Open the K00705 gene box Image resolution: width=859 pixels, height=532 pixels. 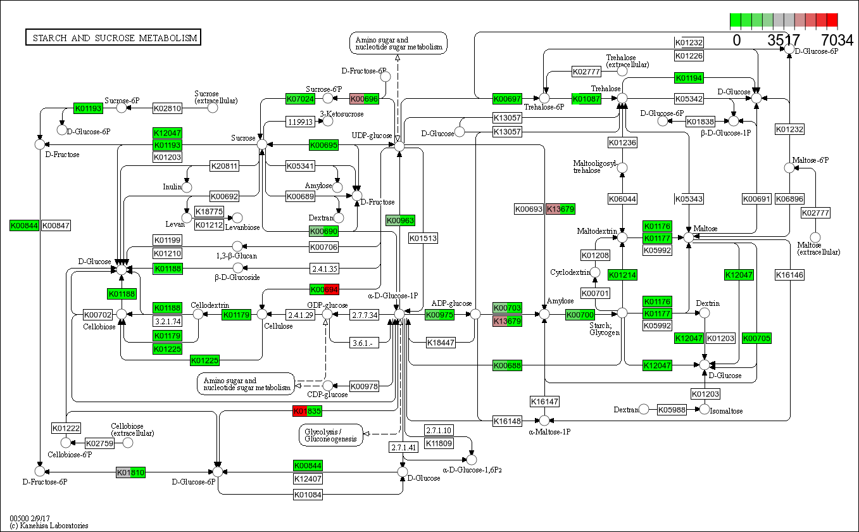tap(756, 338)
